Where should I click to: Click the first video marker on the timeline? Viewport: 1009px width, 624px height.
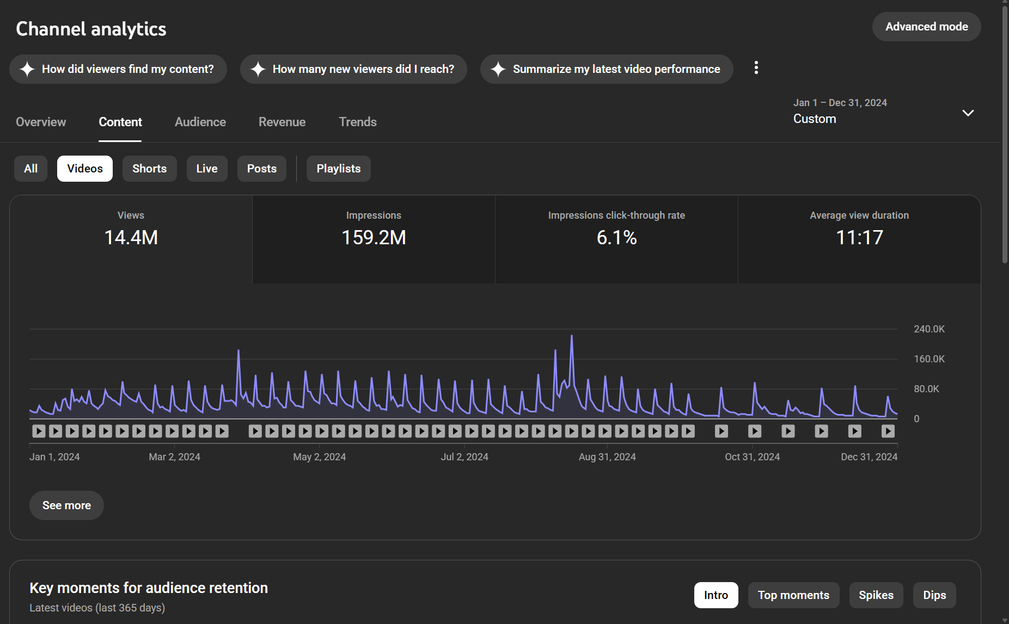(x=39, y=431)
